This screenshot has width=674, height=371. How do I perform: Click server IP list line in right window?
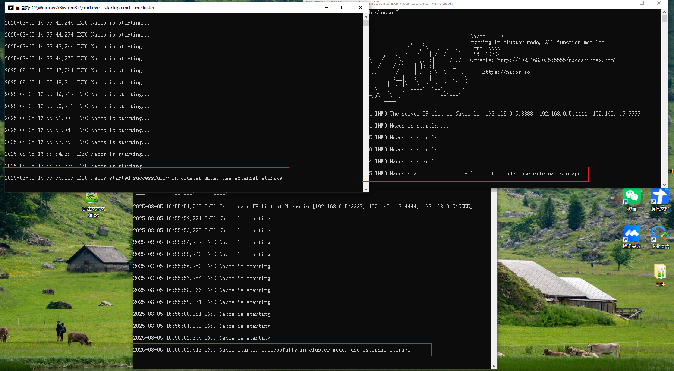point(506,114)
